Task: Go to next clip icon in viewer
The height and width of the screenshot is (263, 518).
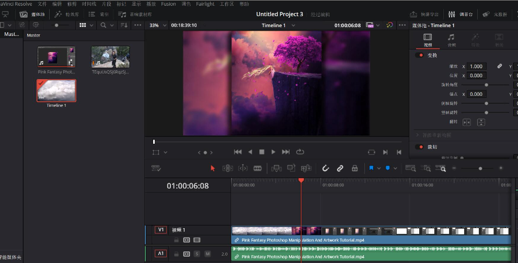Action: (385, 152)
